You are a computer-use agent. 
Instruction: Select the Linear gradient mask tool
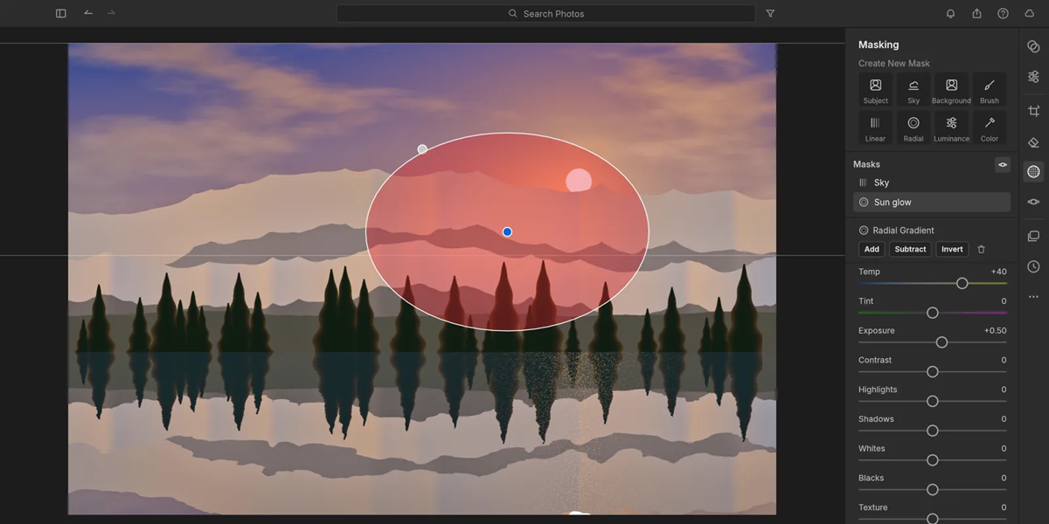coord(875,128)
